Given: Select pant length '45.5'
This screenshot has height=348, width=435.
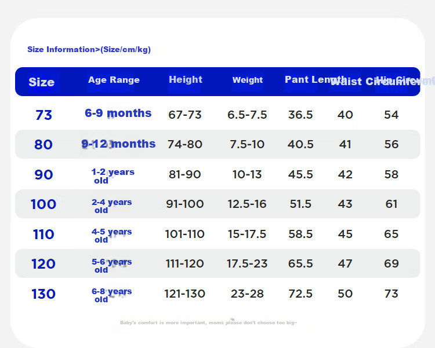Looking at the screenshot, I should click(300, 174).
